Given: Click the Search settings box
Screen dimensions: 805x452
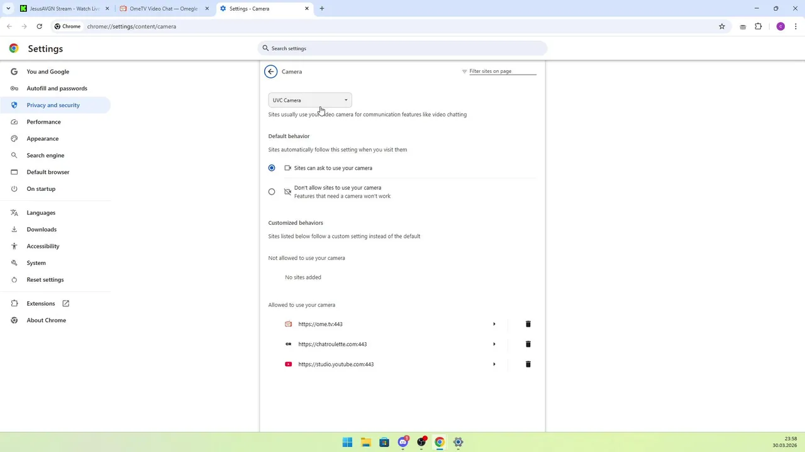Looking at the screenshot, I should [402, 48].
